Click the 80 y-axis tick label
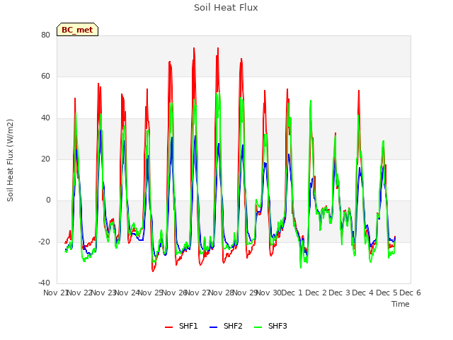Viewport: 453px width, 340px height. tap(45, 35)
